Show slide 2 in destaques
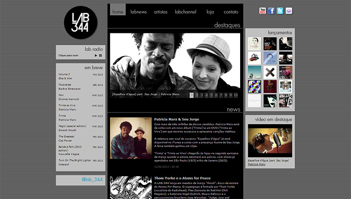The width and height of the screenshot is (351, 199). click(x=197, y=95)
